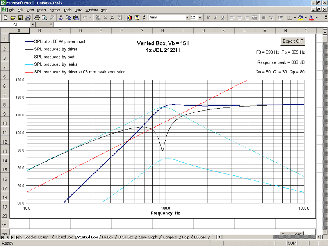The image size is (328, 246).
Task: Expand the Arial font name dropdown
Action: 187,18
